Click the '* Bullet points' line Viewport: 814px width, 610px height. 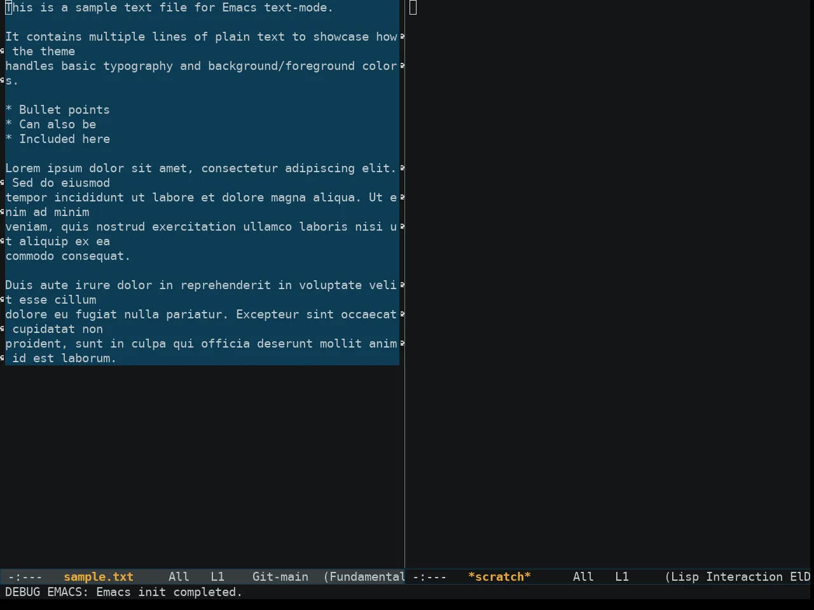click(x=58, y=110)
